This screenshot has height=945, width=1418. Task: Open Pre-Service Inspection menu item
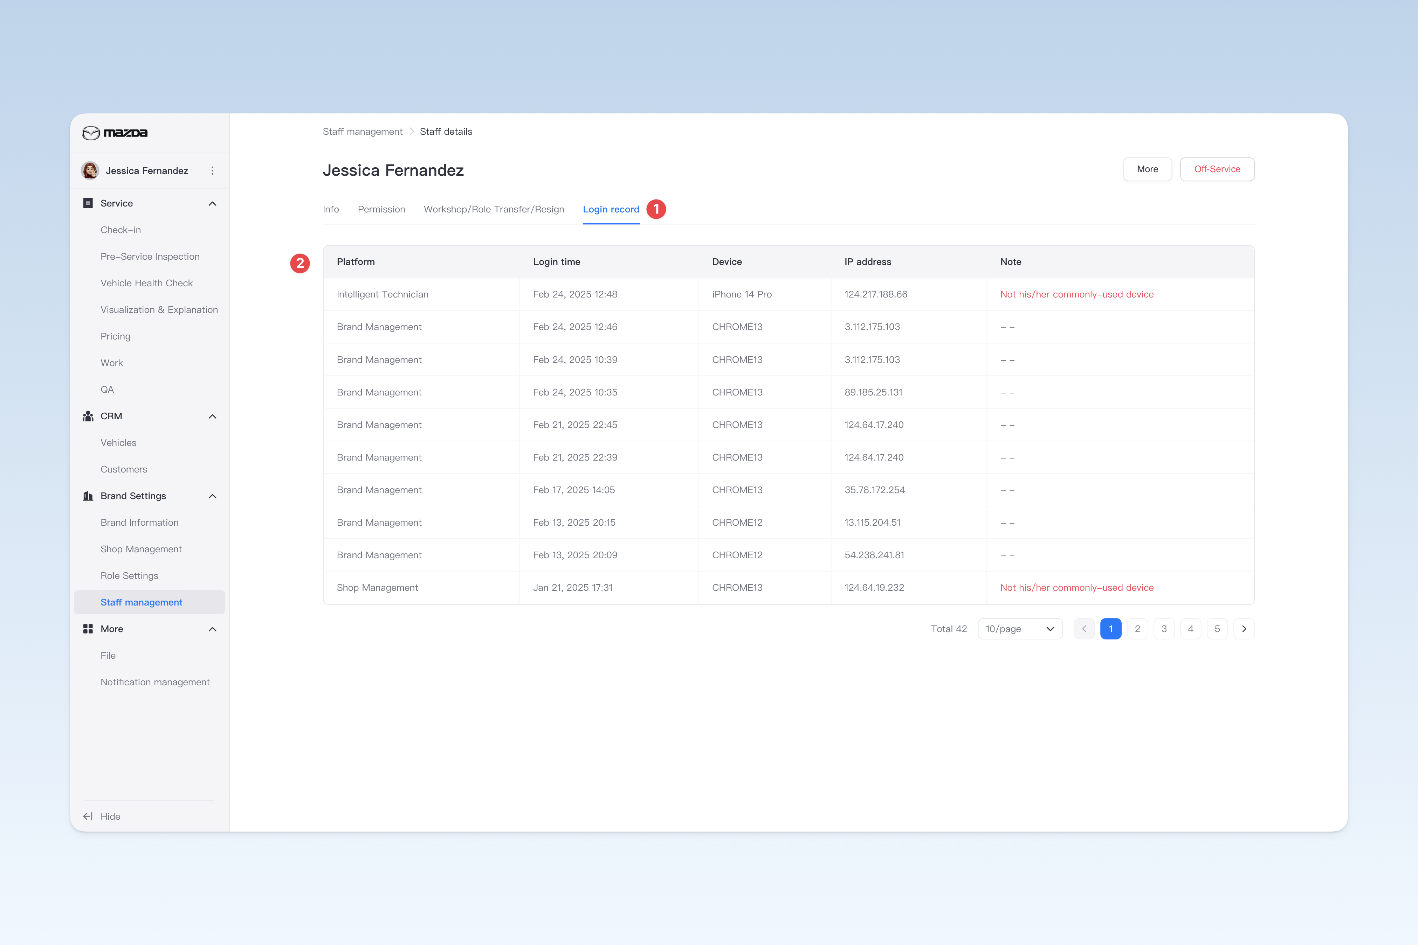pyautogui.click(x=150, y=256)
